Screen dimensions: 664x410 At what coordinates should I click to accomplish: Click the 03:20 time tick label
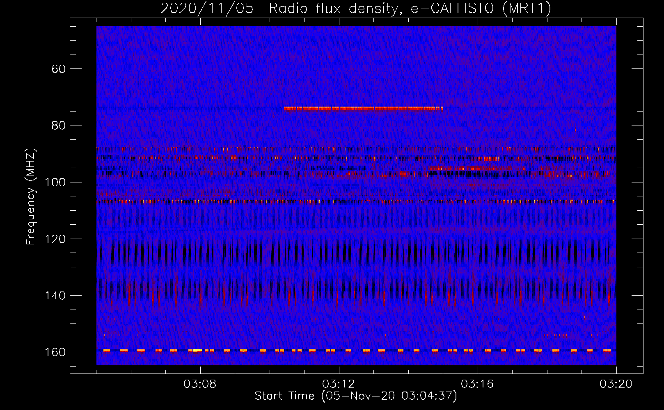point(616,384)
